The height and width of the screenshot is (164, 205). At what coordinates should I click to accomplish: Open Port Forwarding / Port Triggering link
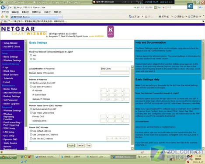pos(12,124)
